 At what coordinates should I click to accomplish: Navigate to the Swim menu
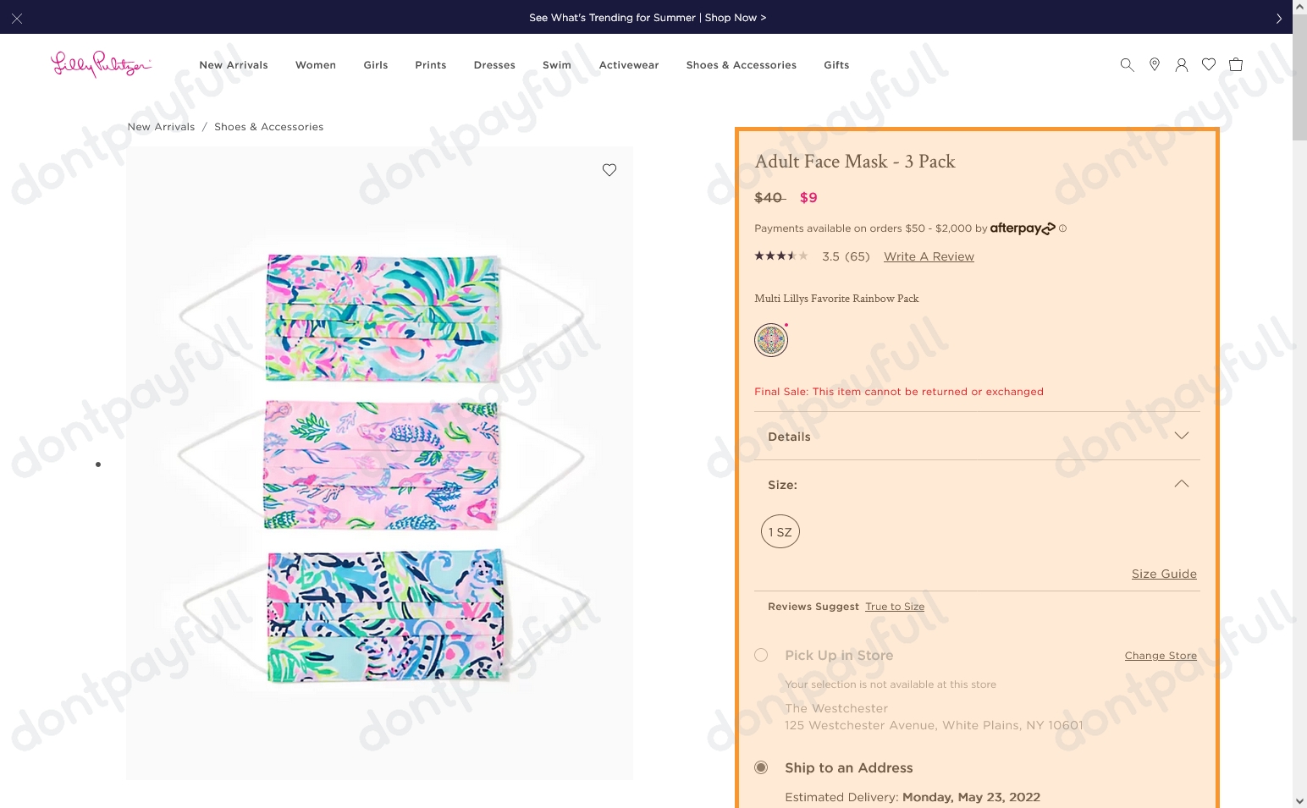556,64
